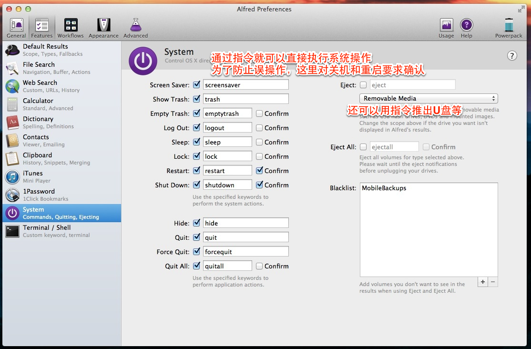531x349 pixels.
Task: Select the 1Password sidebar icon
Action: [x=12, y=195]
